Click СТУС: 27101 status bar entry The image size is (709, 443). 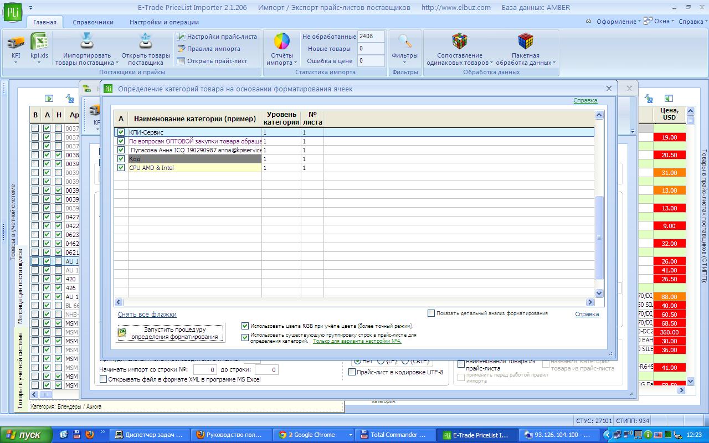coord(593,421)
